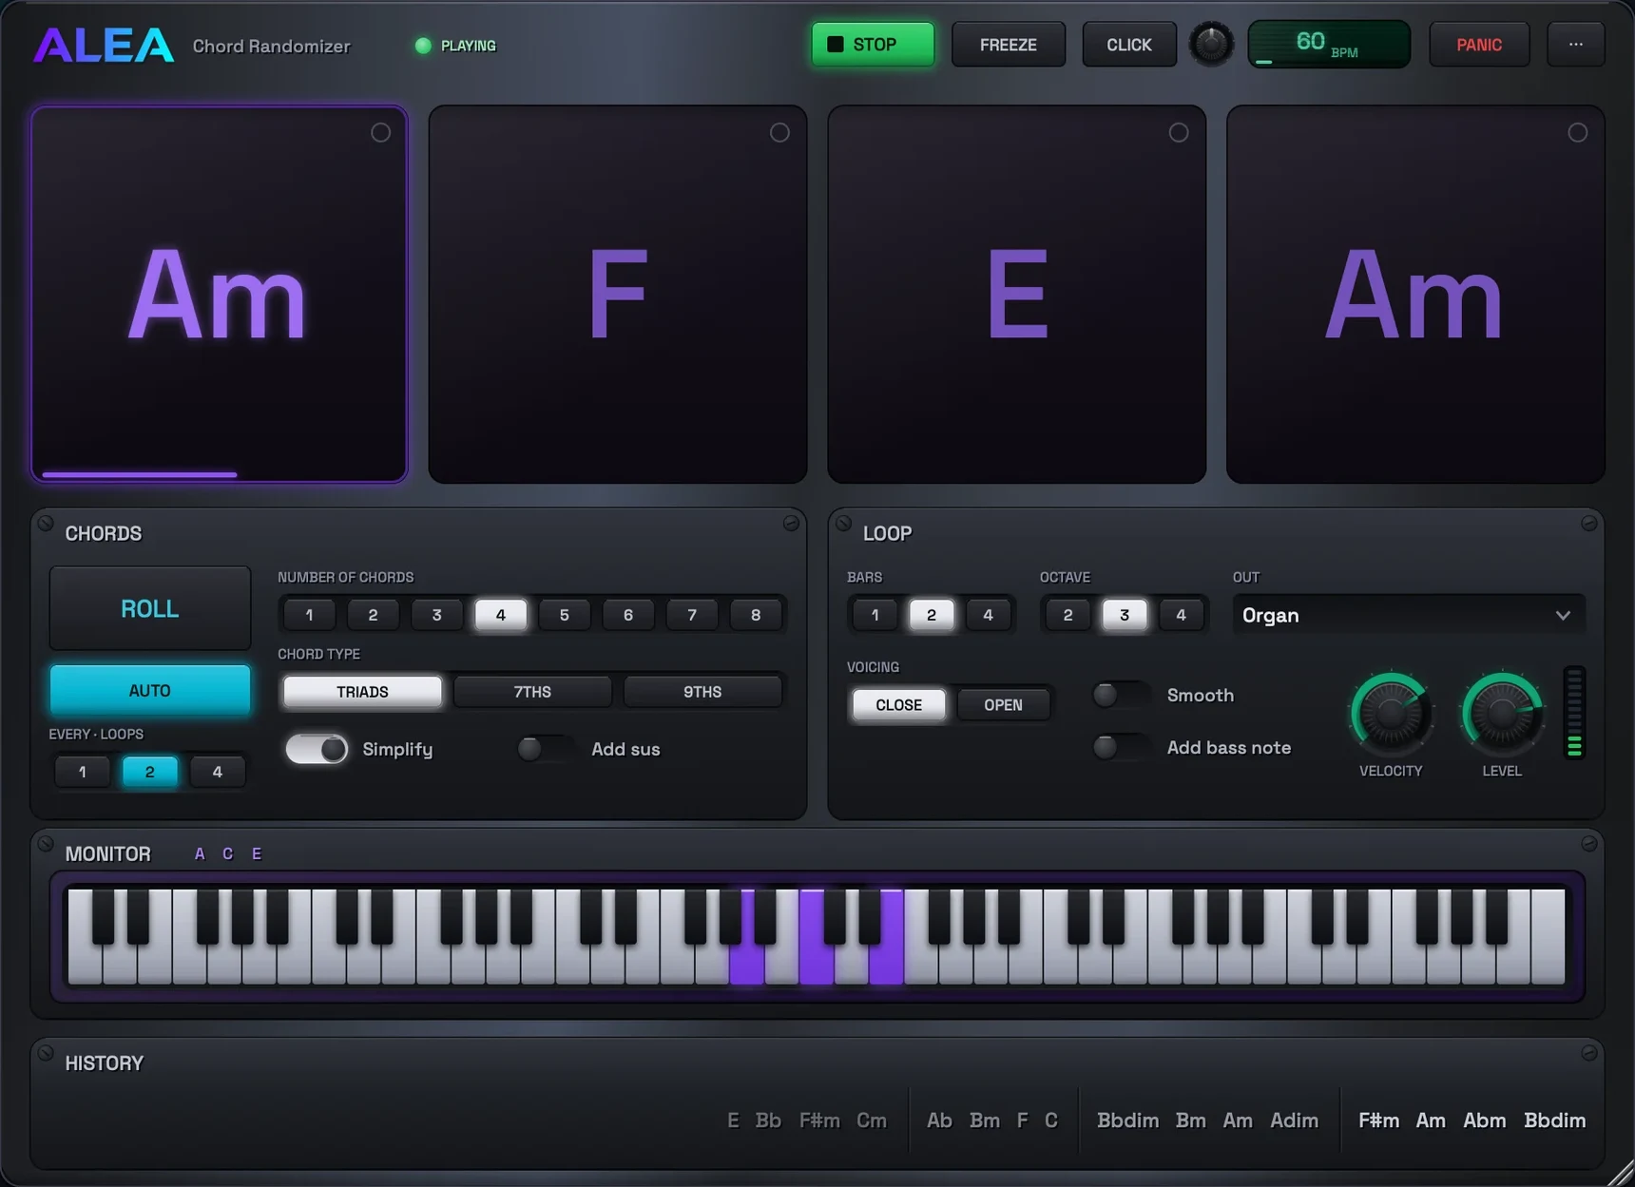Toggle the Simplify switch off
Viewport: 1635px width, 1187px height.
(317, 749)
